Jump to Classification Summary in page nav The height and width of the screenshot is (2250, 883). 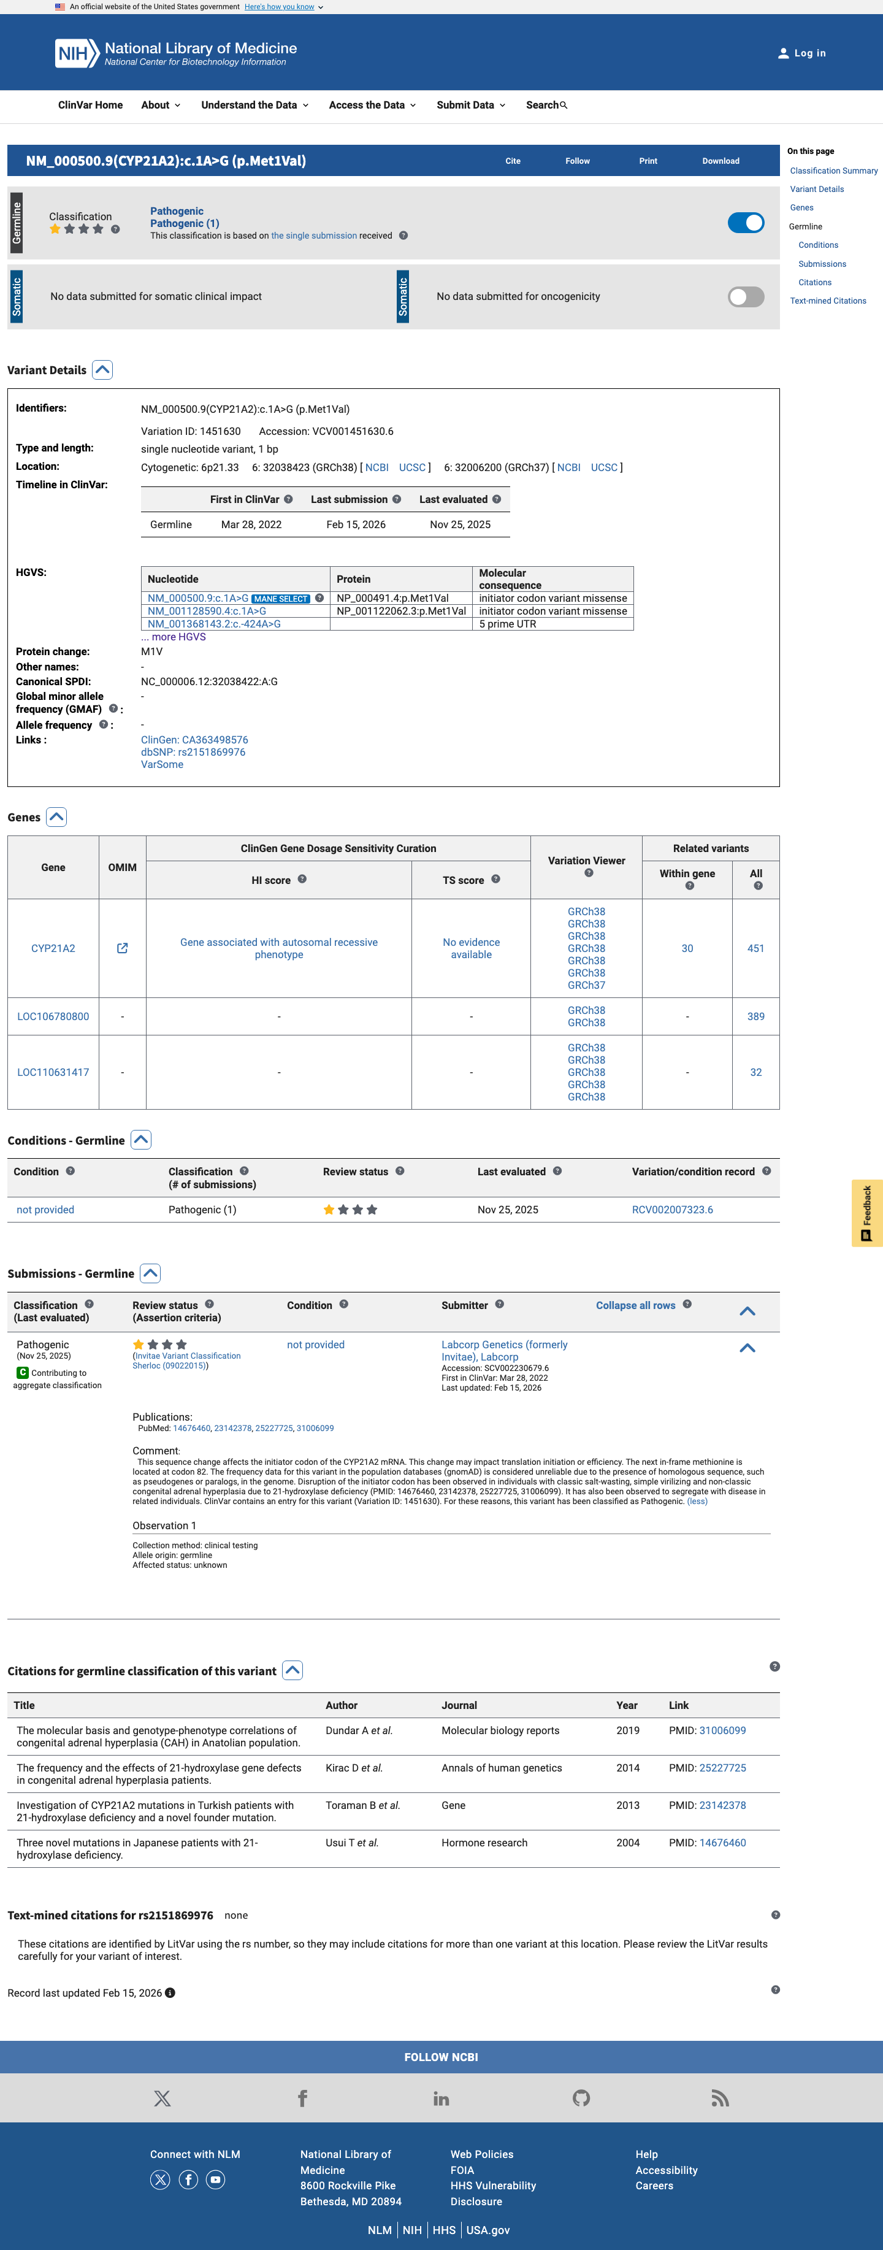(x=833, y=171)
